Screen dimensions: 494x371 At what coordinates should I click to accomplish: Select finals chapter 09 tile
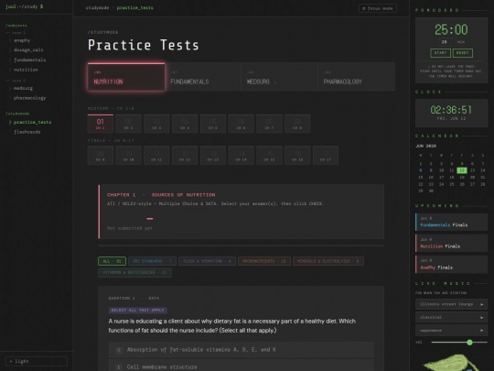[x=101, y=155]
